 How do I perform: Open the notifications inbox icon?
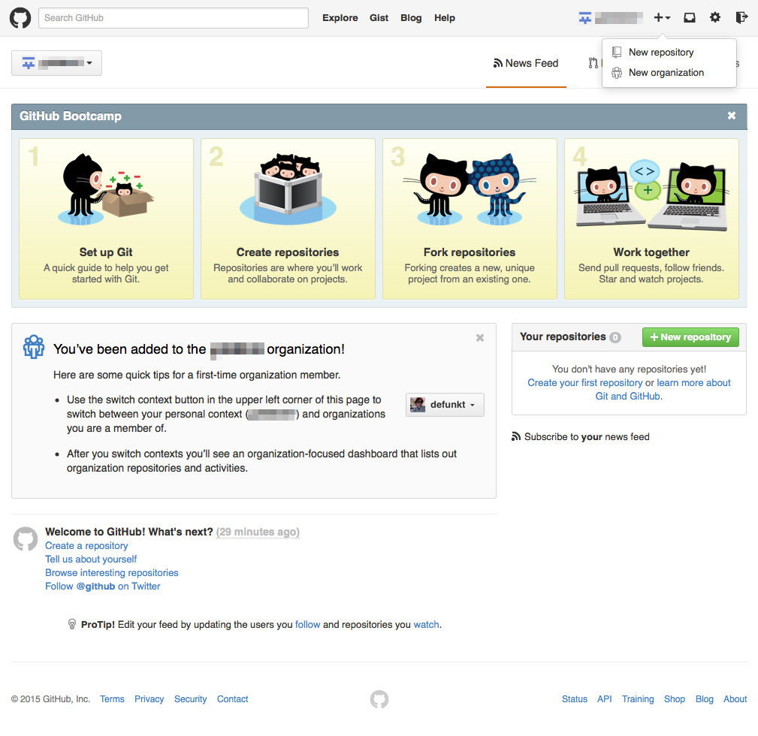coord(690,18)
